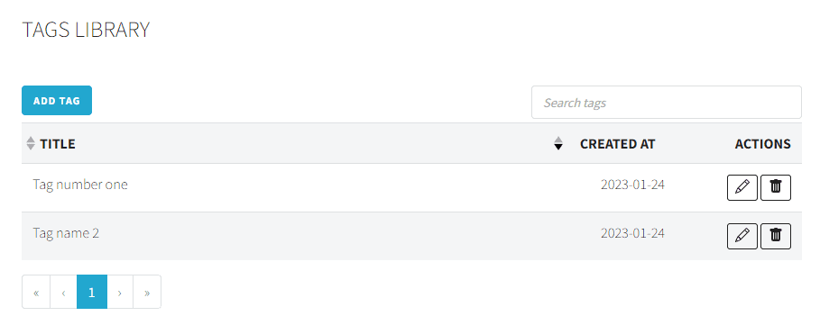Jump to first page with double-left chevron
This screenshot has height=334, width=820.
pyautogui.click(x=36, y=292)
